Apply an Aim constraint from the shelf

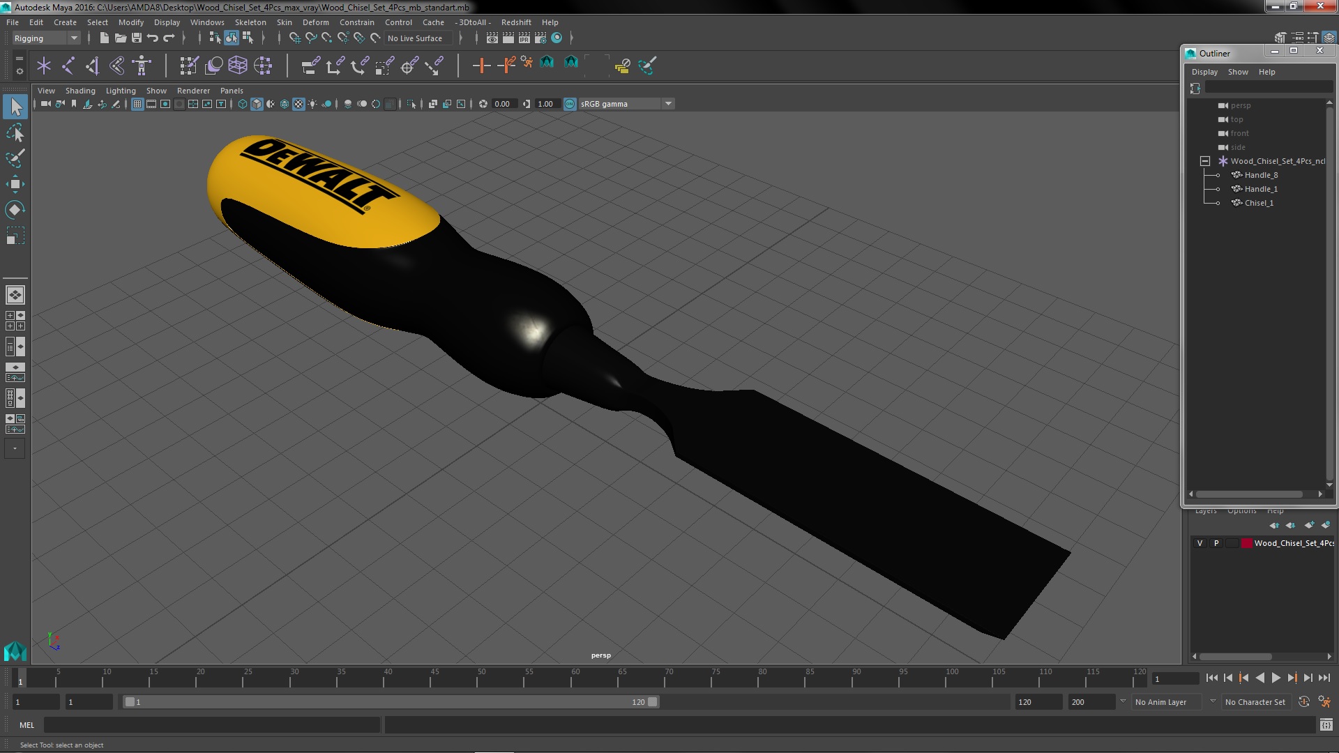click(409, 66)
